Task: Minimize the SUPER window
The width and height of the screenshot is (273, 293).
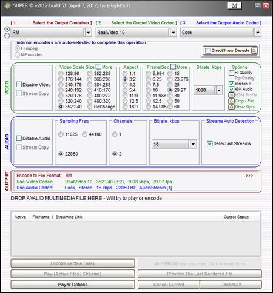Action: 257,5
